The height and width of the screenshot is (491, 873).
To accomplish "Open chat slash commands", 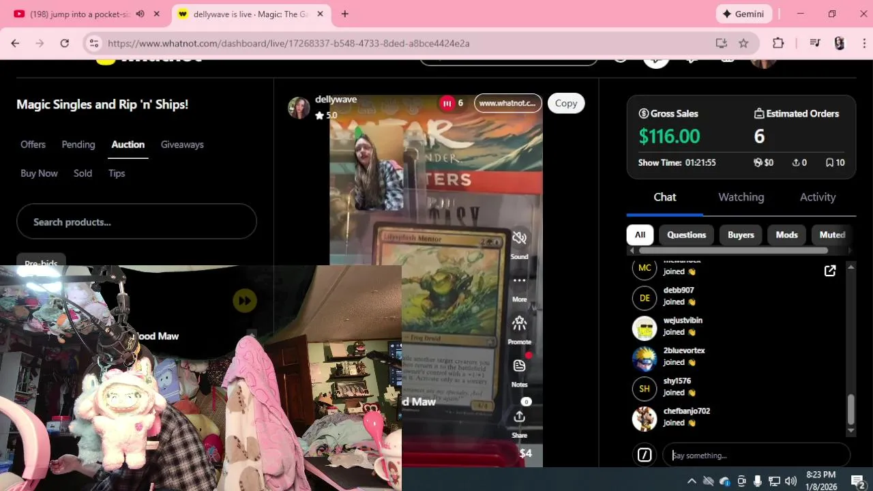I will [x=645, y=455].
